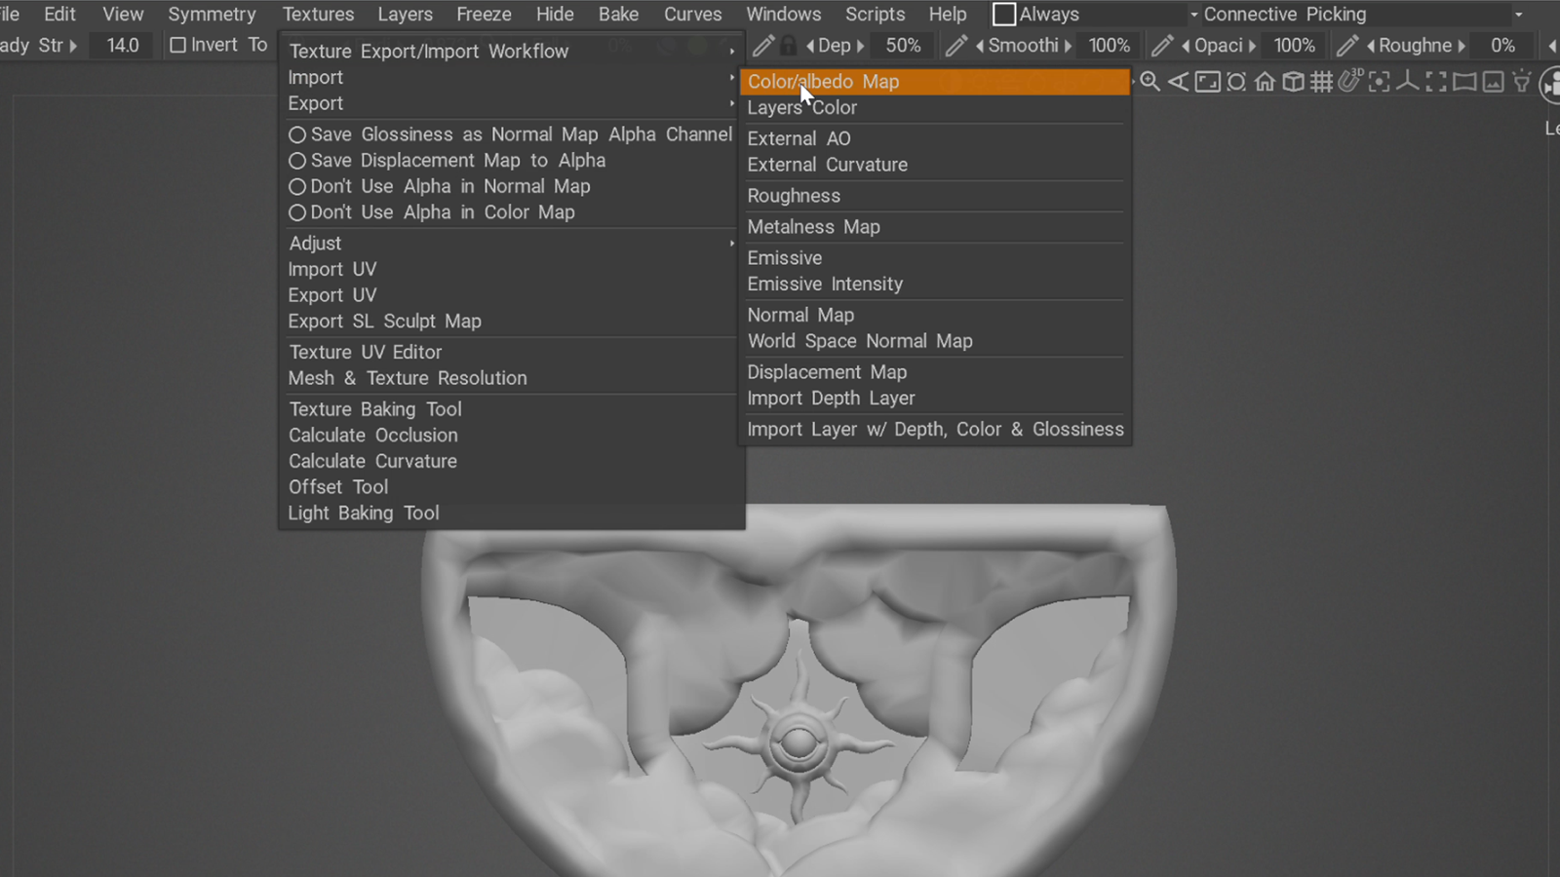Expand the Adjust submenu
1560x877 pixels.
tap(512, 243)
